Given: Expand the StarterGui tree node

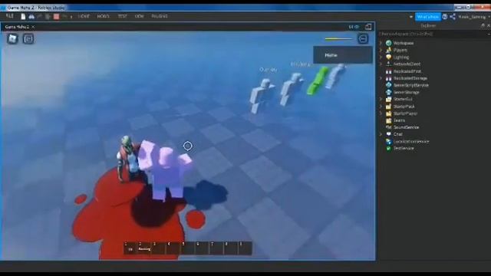Looking at the screenshot, I should tap(381, 99).
